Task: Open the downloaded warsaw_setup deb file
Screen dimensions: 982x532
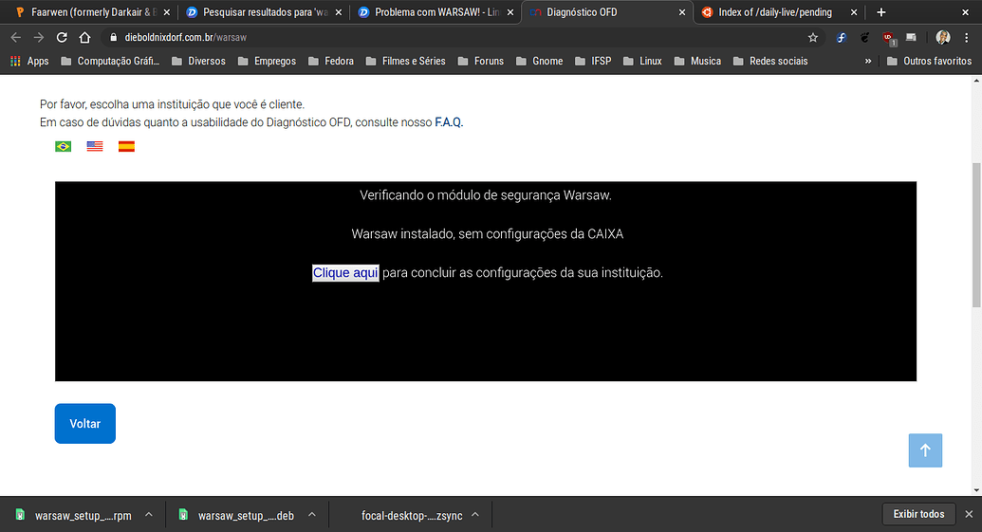Action: [237, 515]
